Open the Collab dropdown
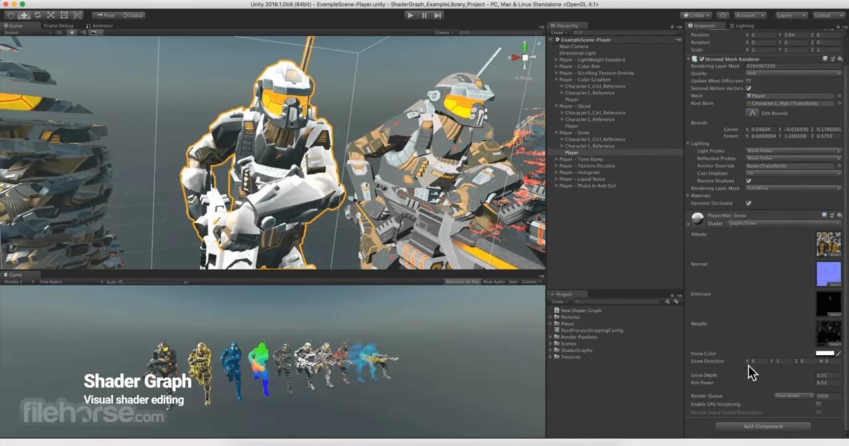Viewport: 849px width, 446px height. (696, 15)
